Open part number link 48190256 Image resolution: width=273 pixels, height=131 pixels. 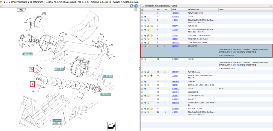(176, 13)
